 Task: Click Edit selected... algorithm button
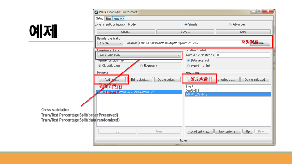(225, 80)
